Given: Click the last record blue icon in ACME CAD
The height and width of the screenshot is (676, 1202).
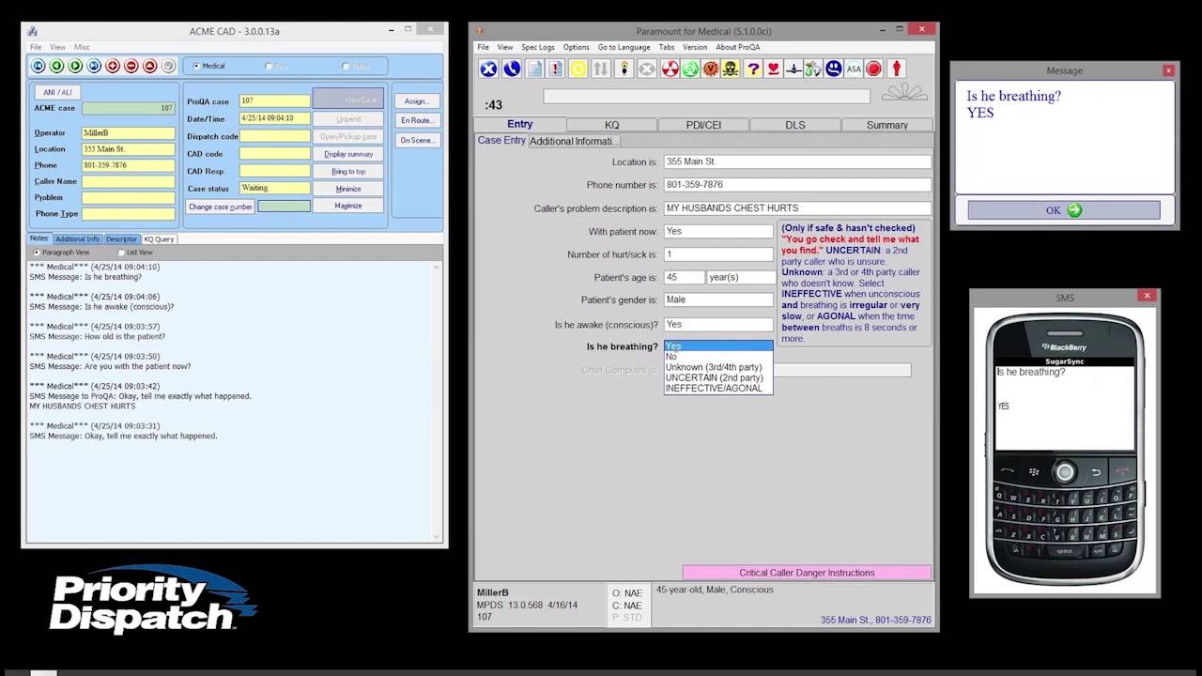Looking at the screenshot, I should pos(94,66).
